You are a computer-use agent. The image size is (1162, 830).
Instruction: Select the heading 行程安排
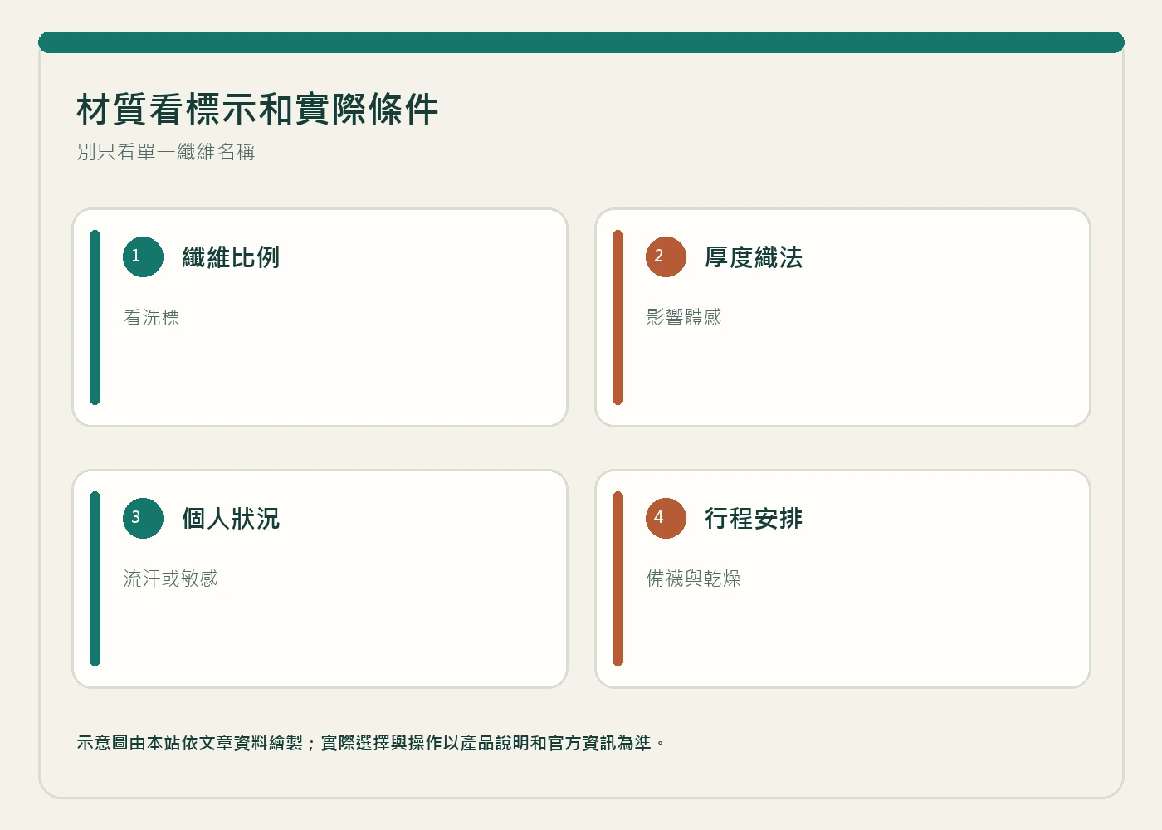pos(754,519)
